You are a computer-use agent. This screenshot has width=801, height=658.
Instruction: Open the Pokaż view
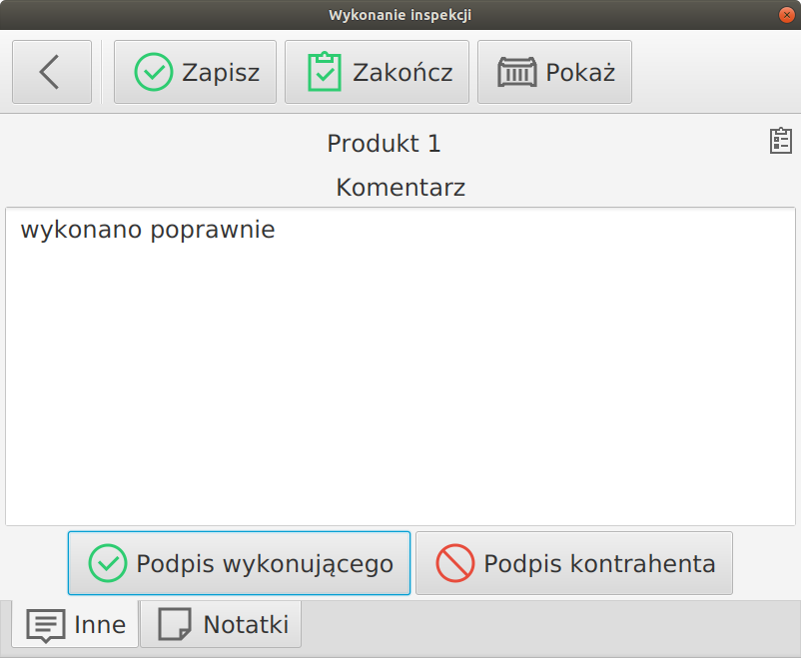pyautogui.click(x=554, y=71)
